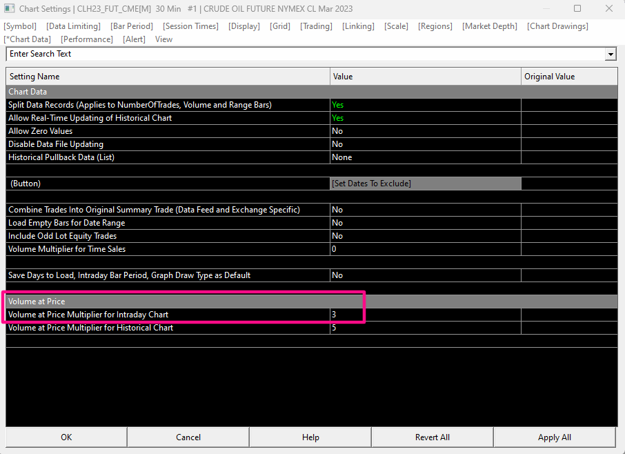Toggle Split Data Records value Yes
This screenshot has width=625, height=454.
point(426,105)
